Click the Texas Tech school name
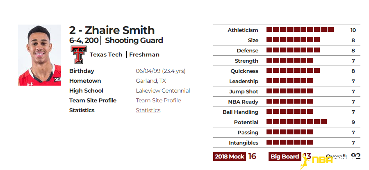This screenshot has height=170, width=369. [x=106, y=55]
